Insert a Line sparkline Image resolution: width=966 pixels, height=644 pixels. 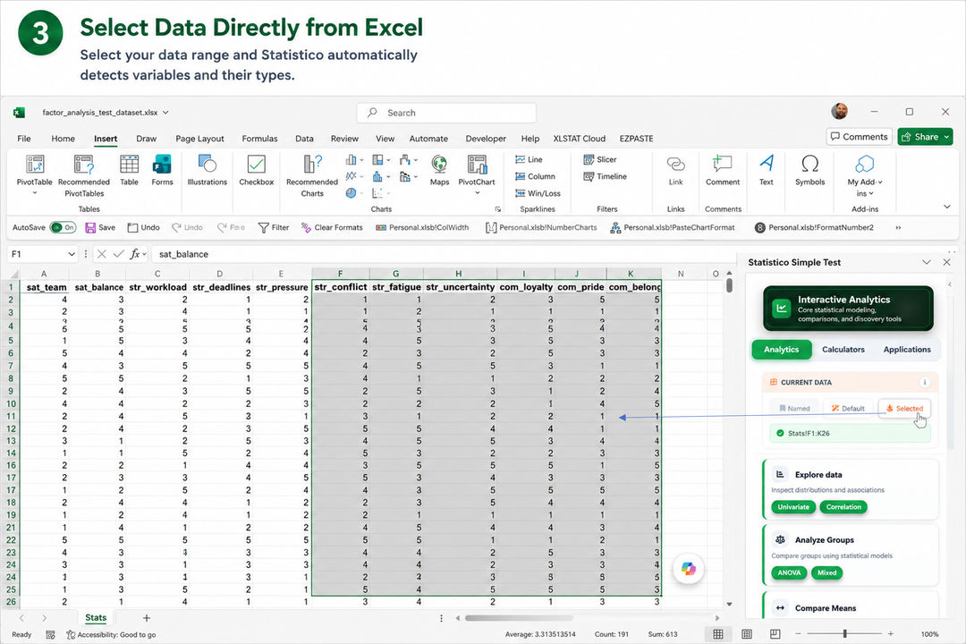coord(529,159)
